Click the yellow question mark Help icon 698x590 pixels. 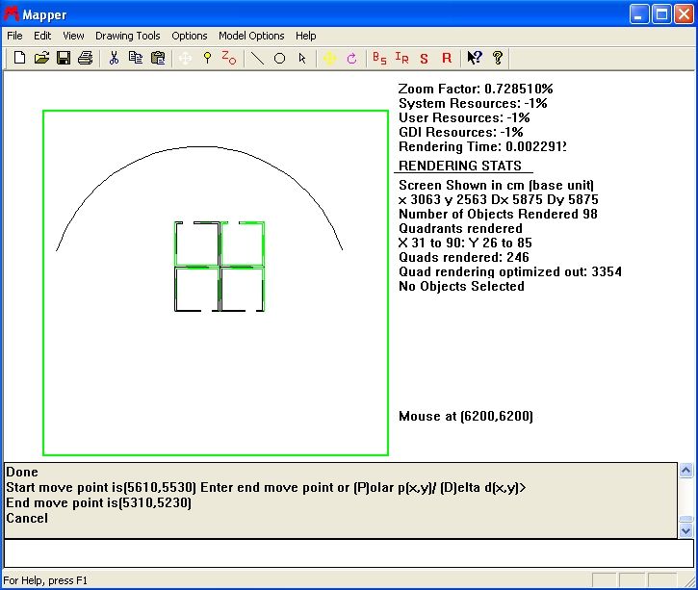coord(498,59)
